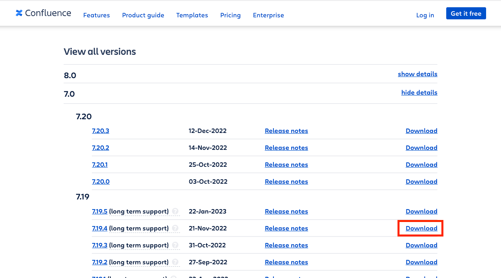Open version 7.20.2 link
The width and height of the screenshot is (501, 278).
pos(100,148)
